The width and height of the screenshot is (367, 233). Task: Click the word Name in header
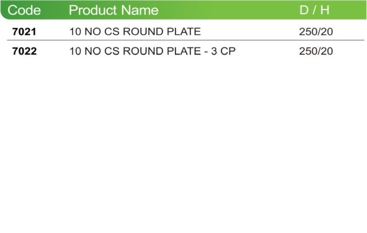(140, 11)
